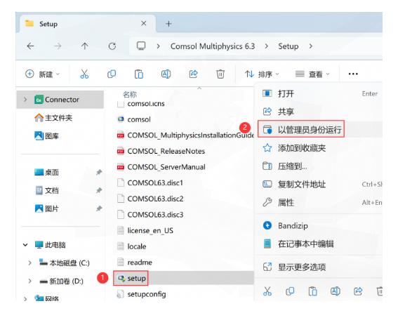Click Cut scissors in context menu bottom
This screenshot has height=313, width=398.
(267, 291)
